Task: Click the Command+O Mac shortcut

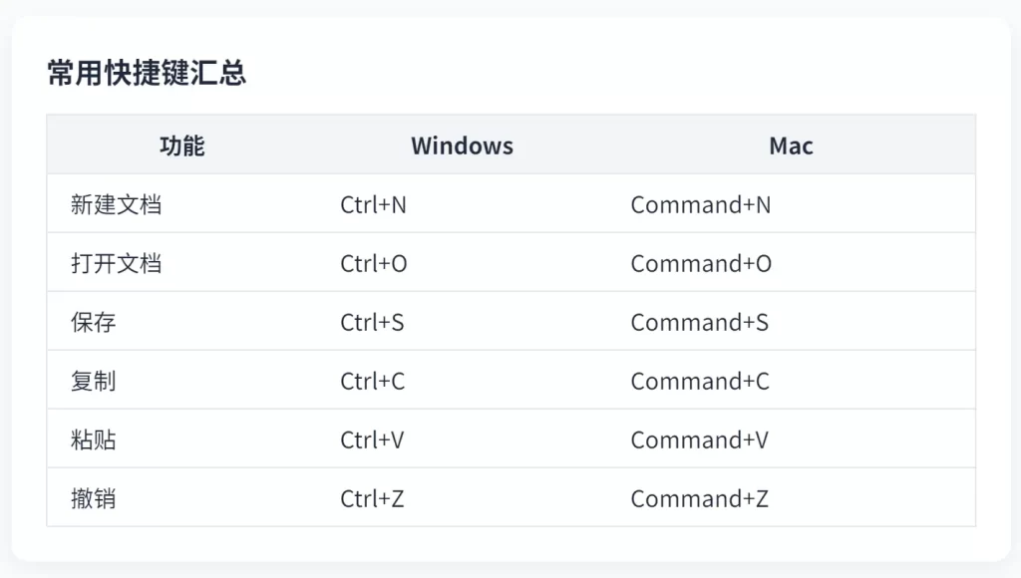Action: tap(701, 264)
